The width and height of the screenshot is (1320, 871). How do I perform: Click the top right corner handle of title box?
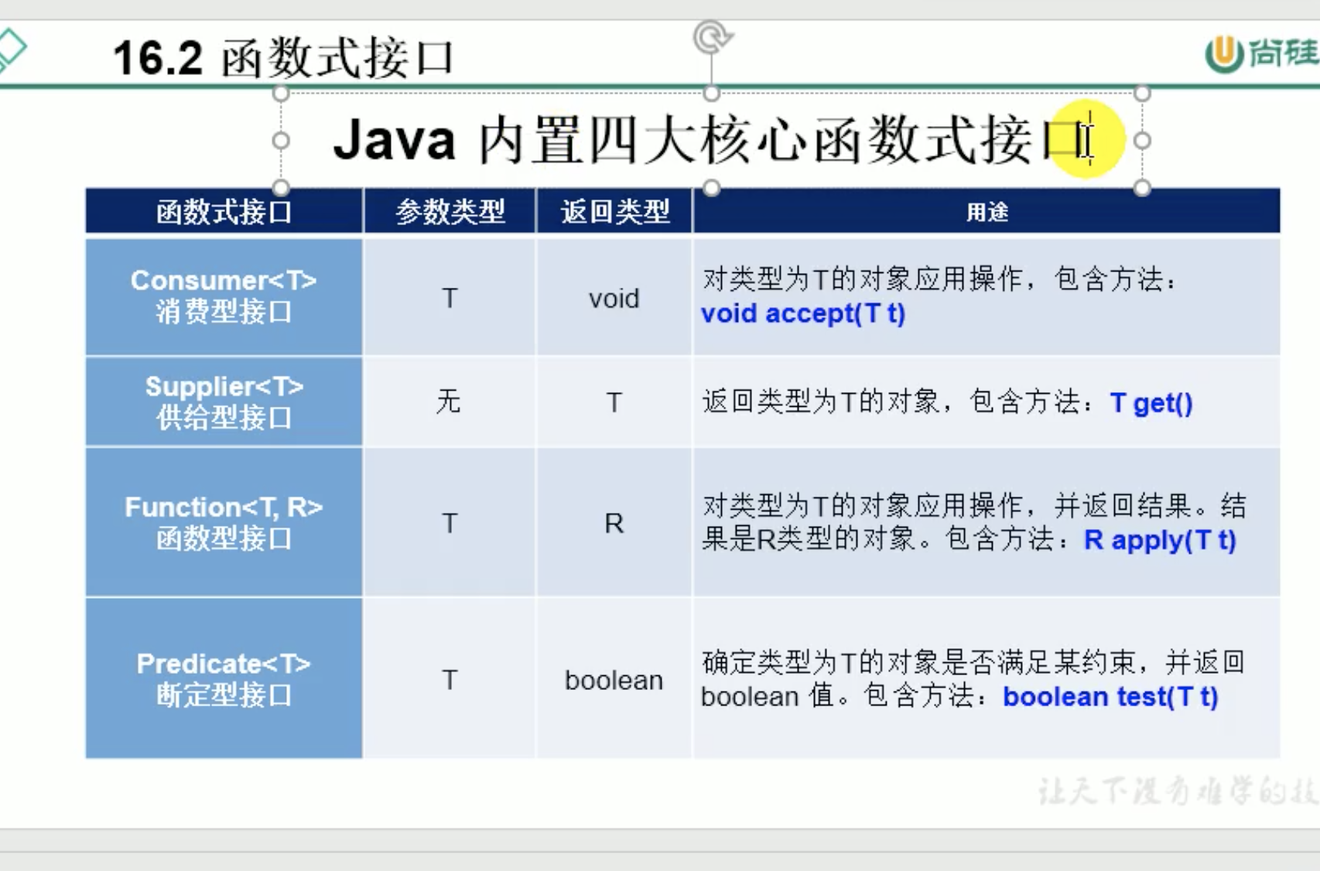click(x=1142, y=94)
